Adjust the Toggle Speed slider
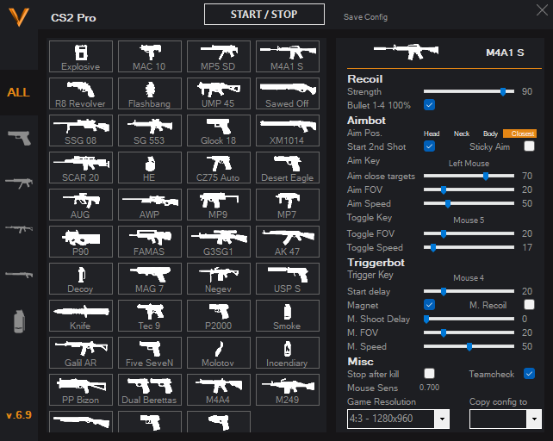This screenshot has width=553, height=441. pyautogui.click(x=469, y=247)
